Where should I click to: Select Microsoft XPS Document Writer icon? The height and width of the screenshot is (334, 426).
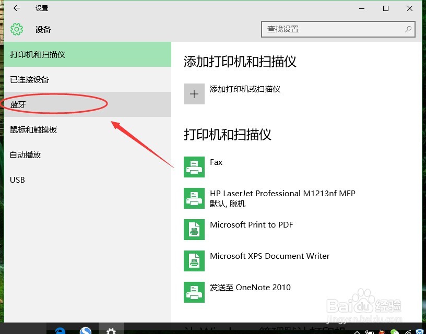(194, 261)
